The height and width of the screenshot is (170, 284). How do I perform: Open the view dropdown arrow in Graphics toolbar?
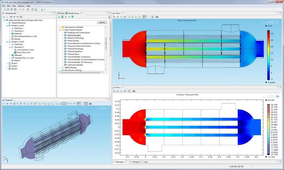(17, 104)
